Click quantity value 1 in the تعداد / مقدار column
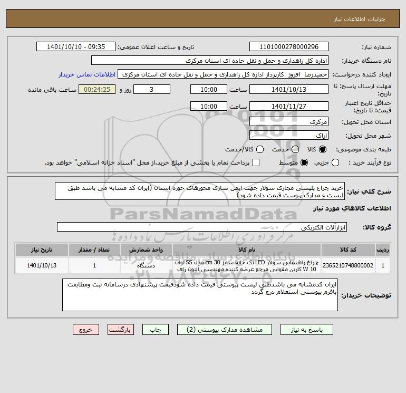The width and height of the screenshot is (406, 393). tap(94, 265)
